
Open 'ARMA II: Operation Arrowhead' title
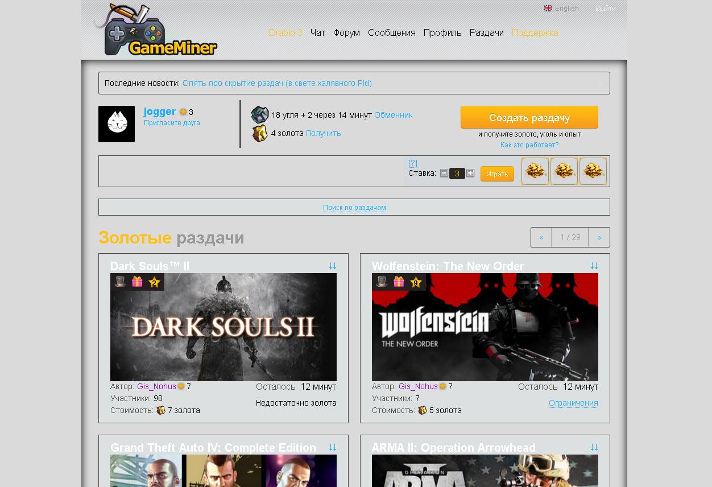coord(454,448)
